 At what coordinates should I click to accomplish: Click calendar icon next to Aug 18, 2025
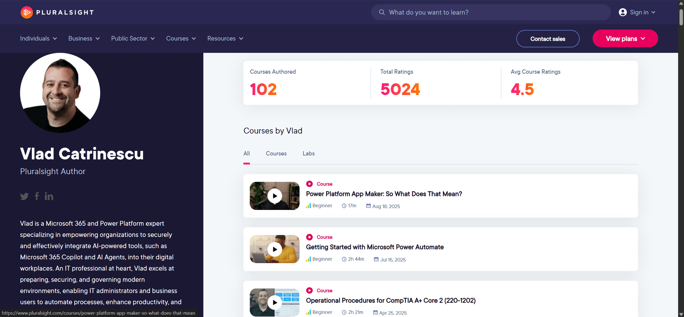point(368,206)
